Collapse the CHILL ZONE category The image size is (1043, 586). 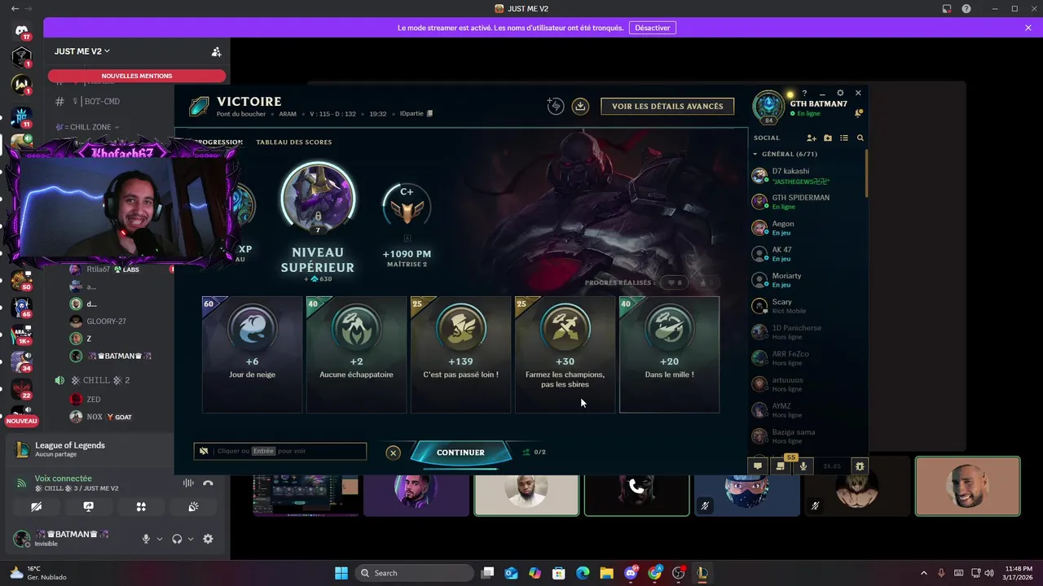pyautogui.click(x=87, y=127)
